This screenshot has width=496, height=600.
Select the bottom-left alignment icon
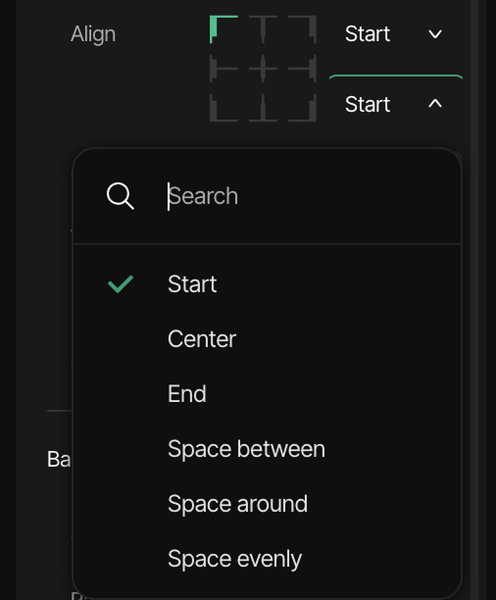point(223,108)
